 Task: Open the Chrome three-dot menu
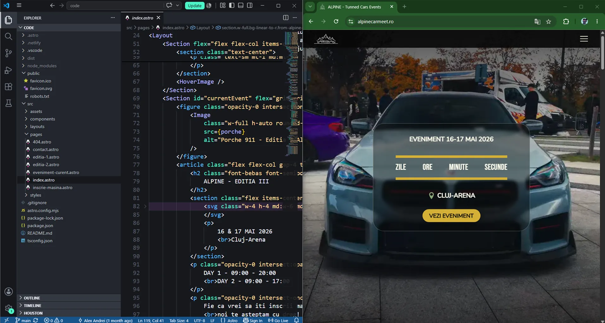(x=597, y=21)
